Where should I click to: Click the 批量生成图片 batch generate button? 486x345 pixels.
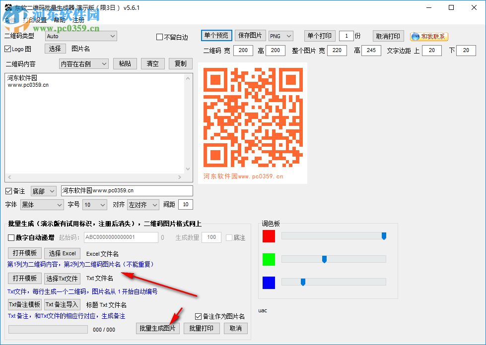tap(157, 328)
